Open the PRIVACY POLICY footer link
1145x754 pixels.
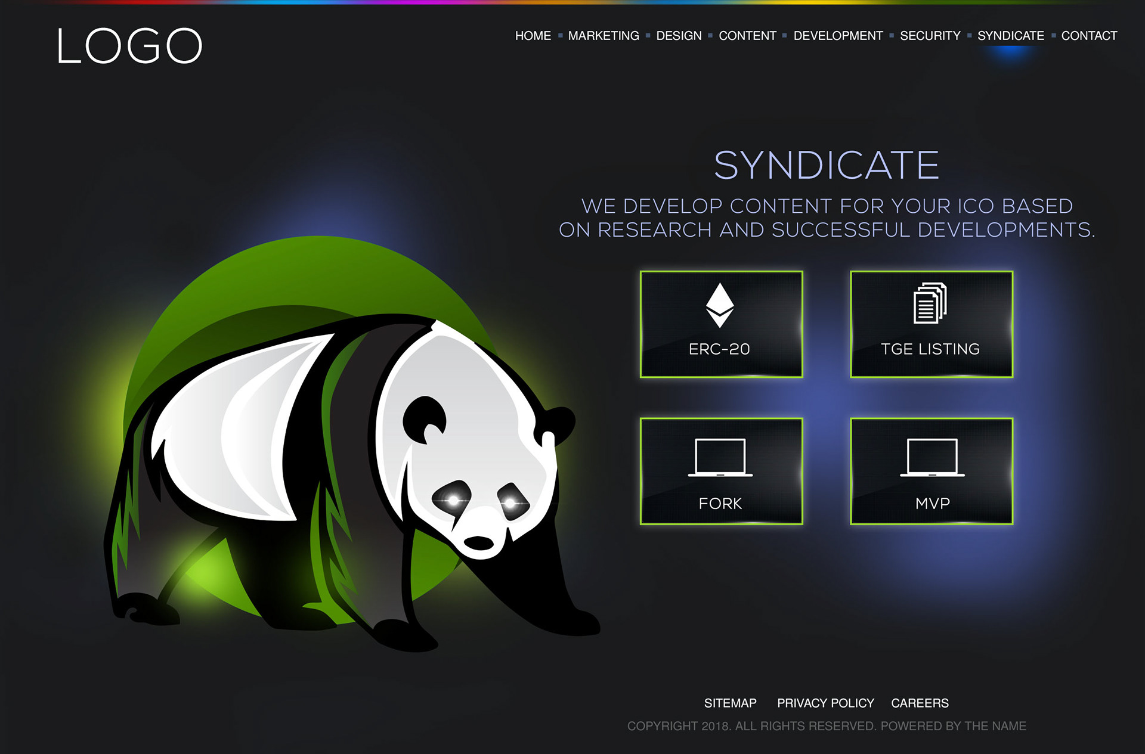[825, 703]
